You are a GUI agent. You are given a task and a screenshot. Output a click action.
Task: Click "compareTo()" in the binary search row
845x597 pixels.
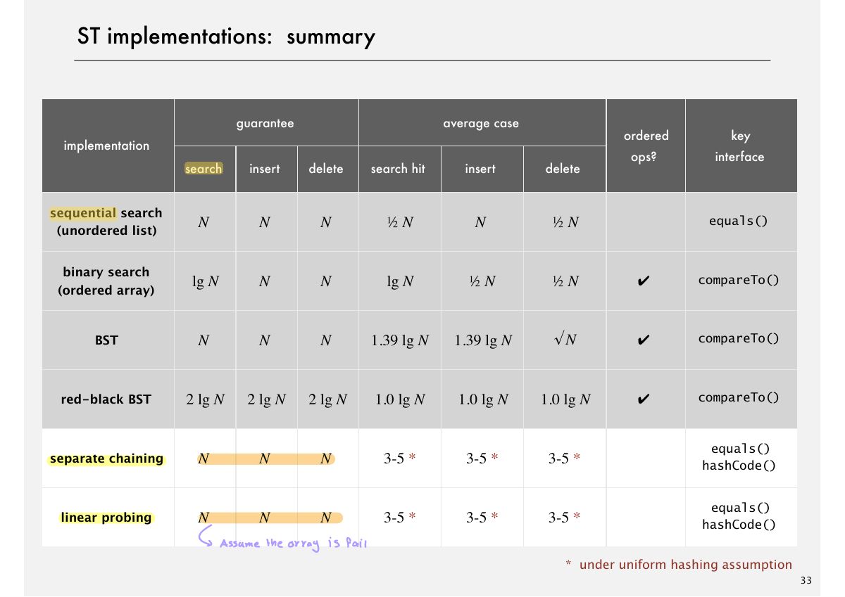739,280
